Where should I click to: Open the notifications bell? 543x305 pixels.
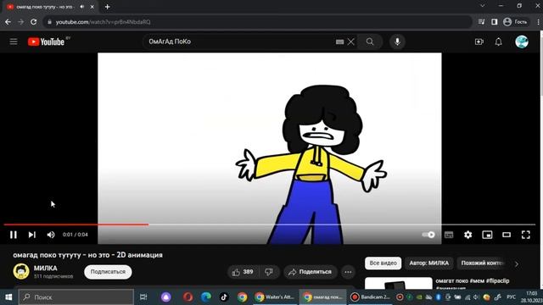point(498,42)
